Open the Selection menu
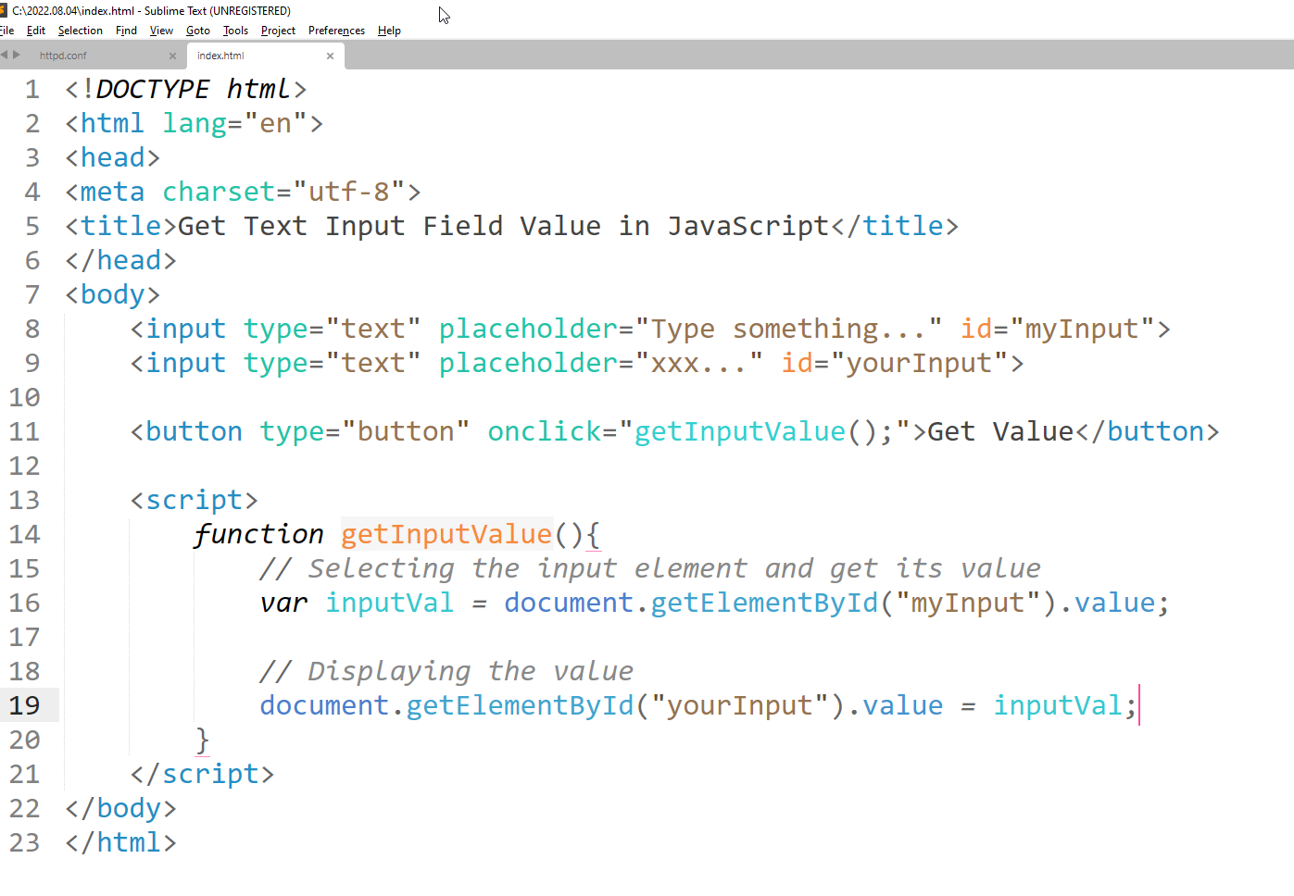The width and height of the screenshot is (1294, 896). point(81,31)
